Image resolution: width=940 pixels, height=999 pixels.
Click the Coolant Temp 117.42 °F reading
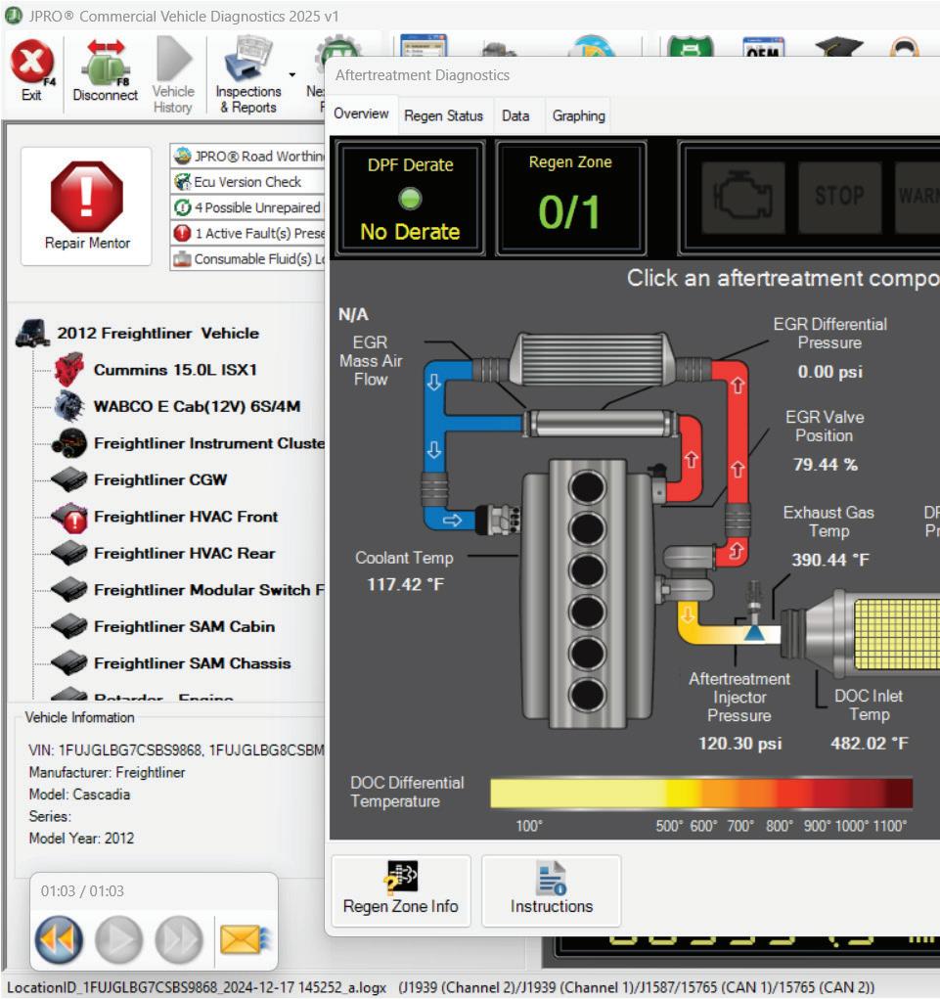tap(405, 584)
